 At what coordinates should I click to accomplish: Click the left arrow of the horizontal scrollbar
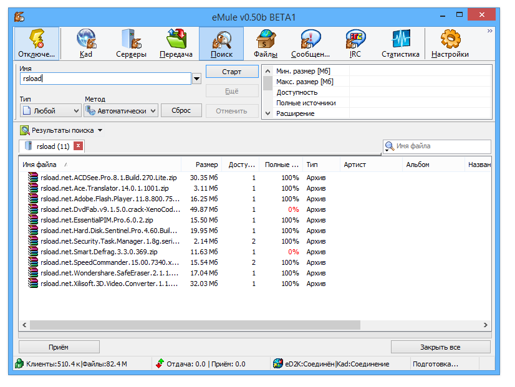tap(24, 325)
